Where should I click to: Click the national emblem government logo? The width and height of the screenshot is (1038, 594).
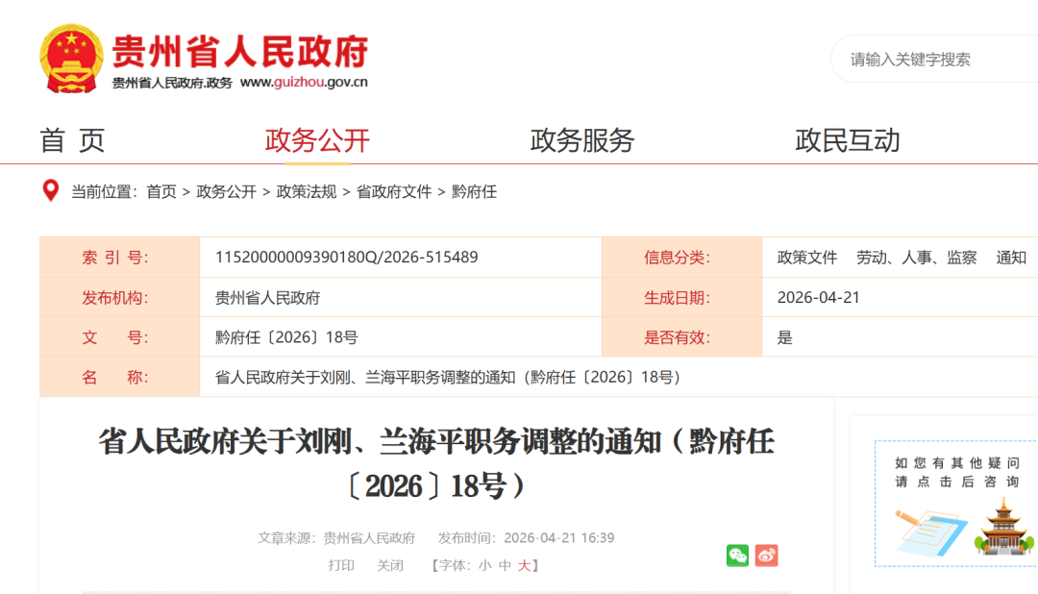click(69, 56)
